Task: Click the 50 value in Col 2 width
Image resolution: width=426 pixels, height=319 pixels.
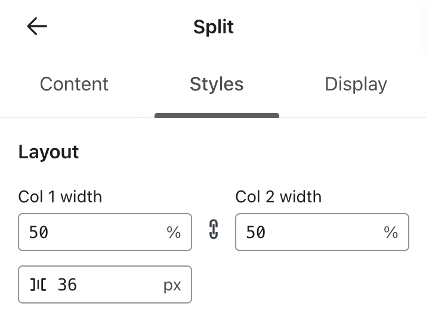Action: pyautogui.click(x=256, y=232)
